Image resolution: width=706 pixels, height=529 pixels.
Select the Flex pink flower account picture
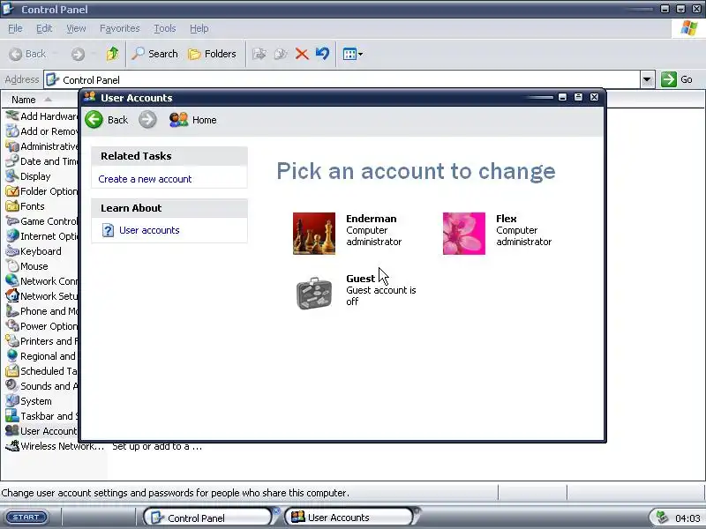click(464, 234)
